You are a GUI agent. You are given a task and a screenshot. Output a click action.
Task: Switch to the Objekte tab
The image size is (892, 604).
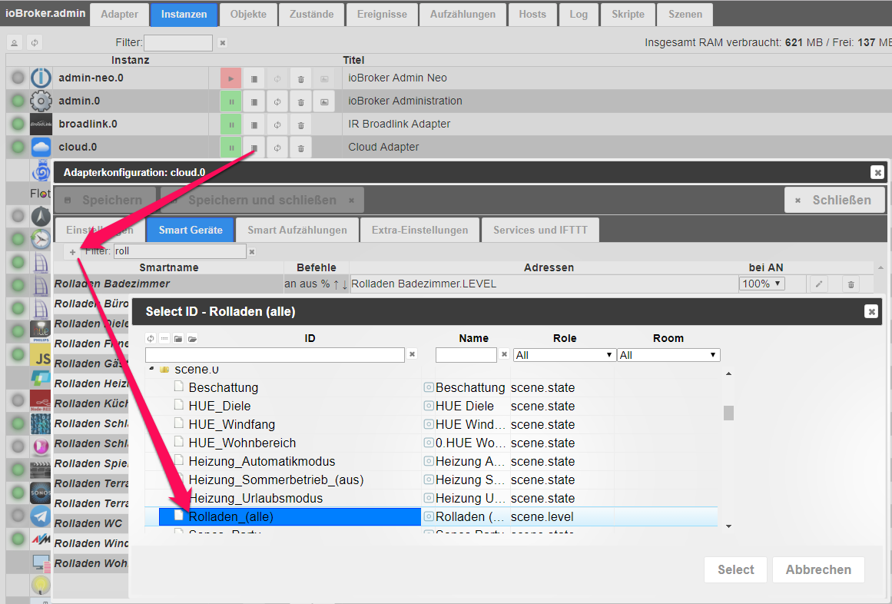point(248,15)
